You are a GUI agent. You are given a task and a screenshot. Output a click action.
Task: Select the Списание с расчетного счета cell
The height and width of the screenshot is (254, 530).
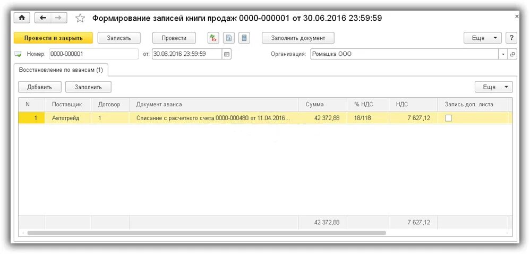213,118
